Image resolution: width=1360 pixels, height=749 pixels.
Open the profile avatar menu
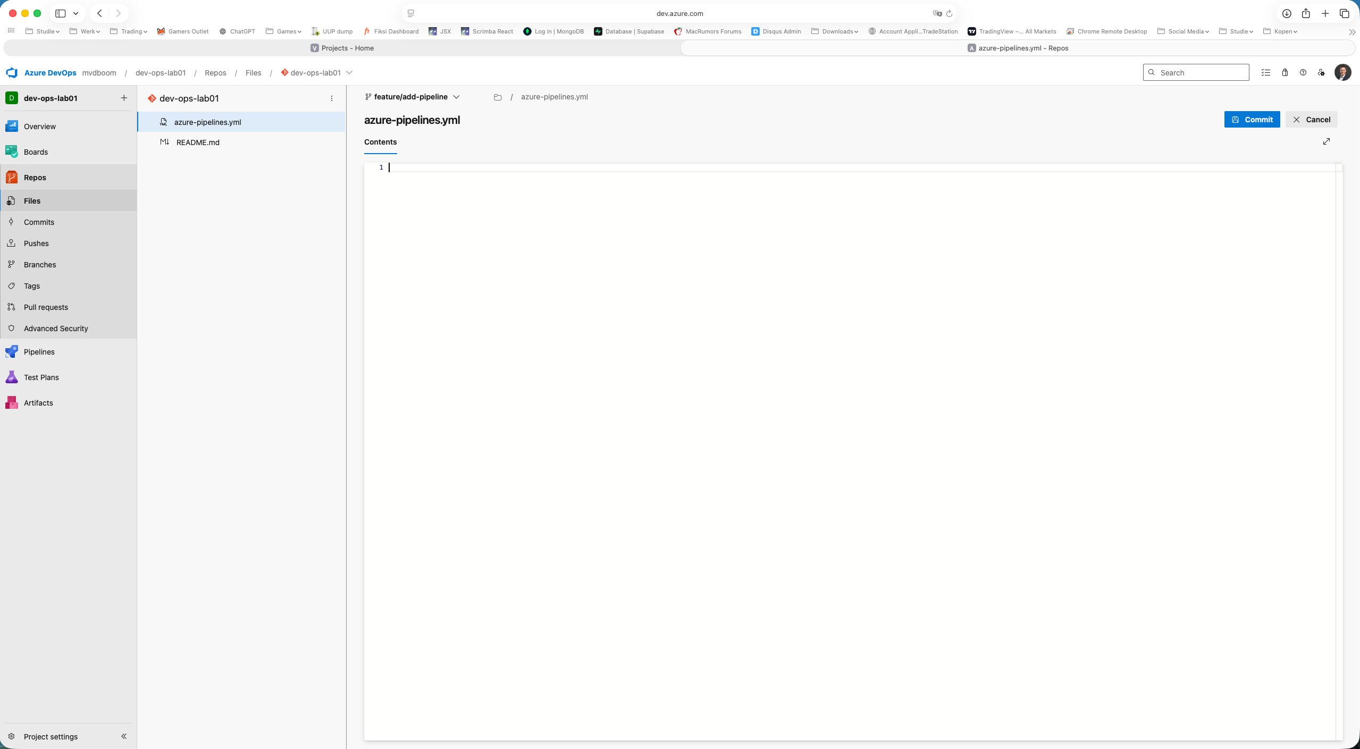(1344, 72)
